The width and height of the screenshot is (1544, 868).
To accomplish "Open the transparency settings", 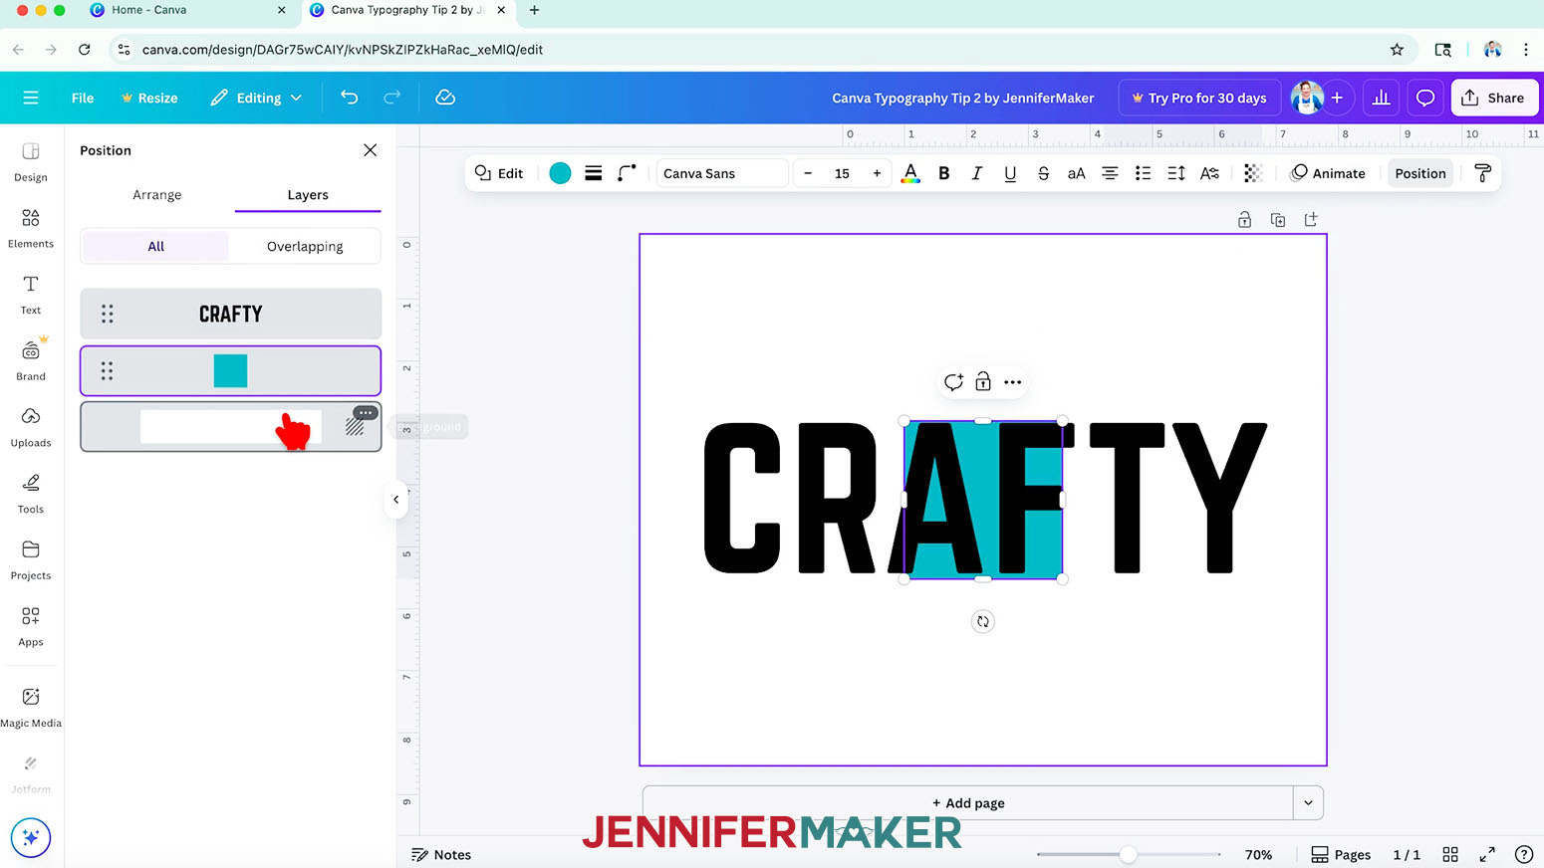I will coord(1253,173).
